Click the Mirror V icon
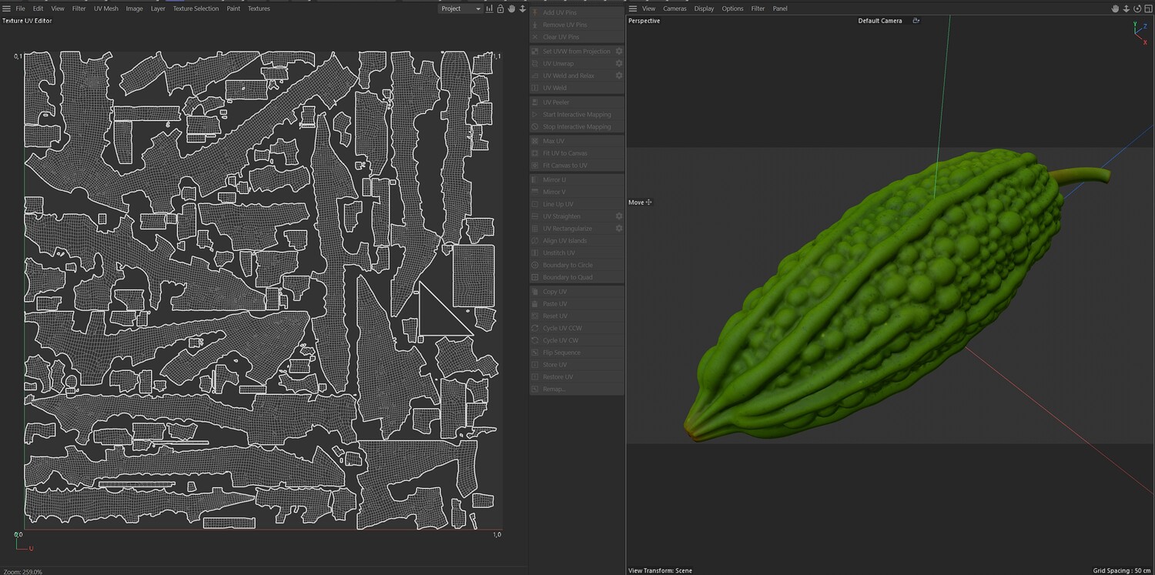Screen dimensions: 1155x575 [x=535, y=192]
